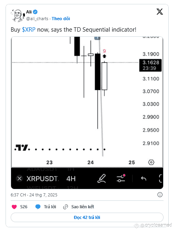The height and width of the screenshot is (232, 175).
Task: Like the tweet with heart icon
Action: 14,207
